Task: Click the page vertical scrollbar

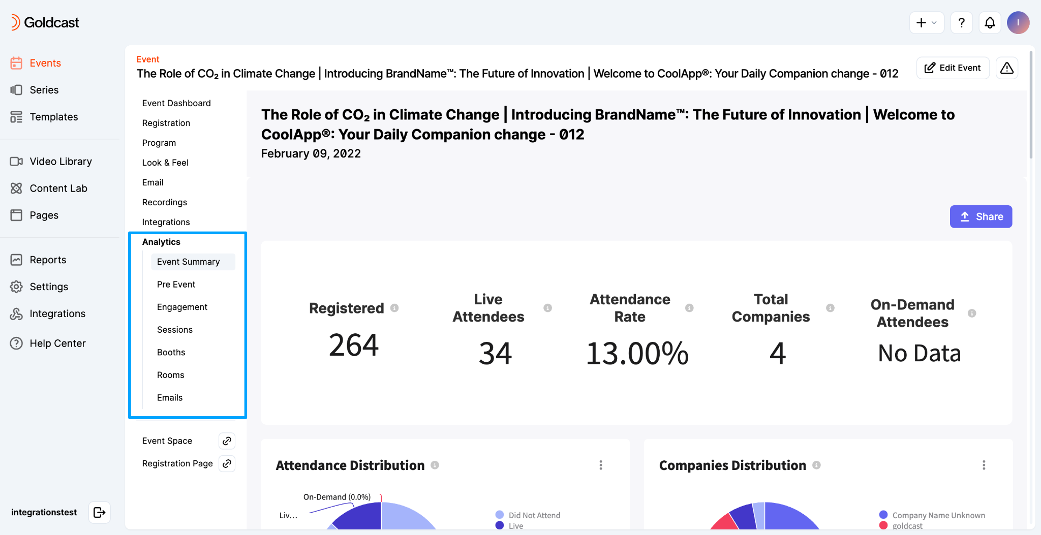Action: coord(1031,104)
